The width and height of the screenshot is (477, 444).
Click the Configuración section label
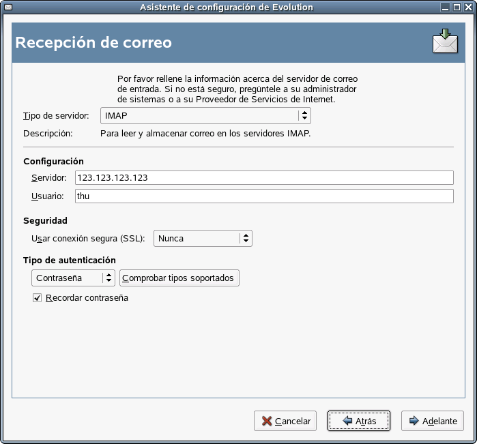53,161
